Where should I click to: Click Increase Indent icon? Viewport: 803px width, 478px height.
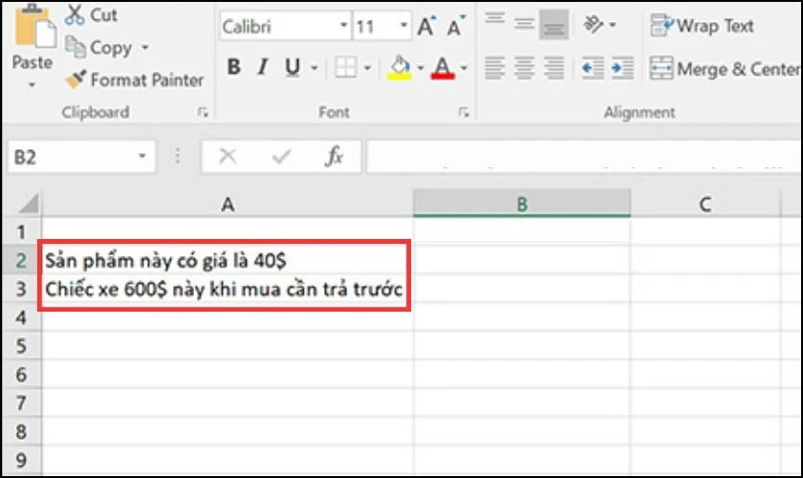coord(622,68)
